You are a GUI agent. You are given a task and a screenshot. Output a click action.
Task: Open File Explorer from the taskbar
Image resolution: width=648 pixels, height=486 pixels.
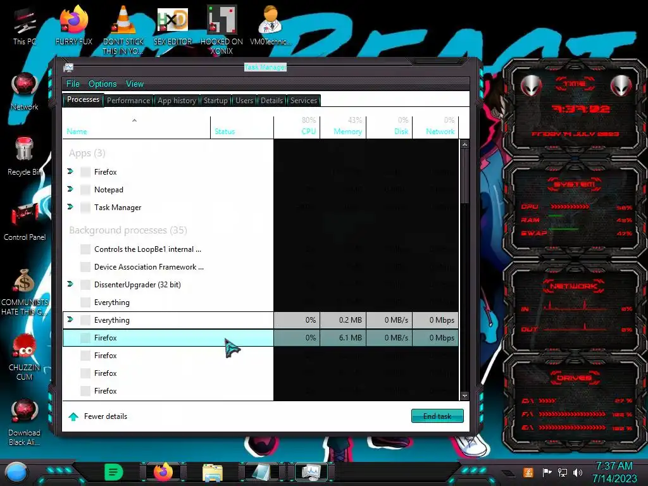click(213, 472)
